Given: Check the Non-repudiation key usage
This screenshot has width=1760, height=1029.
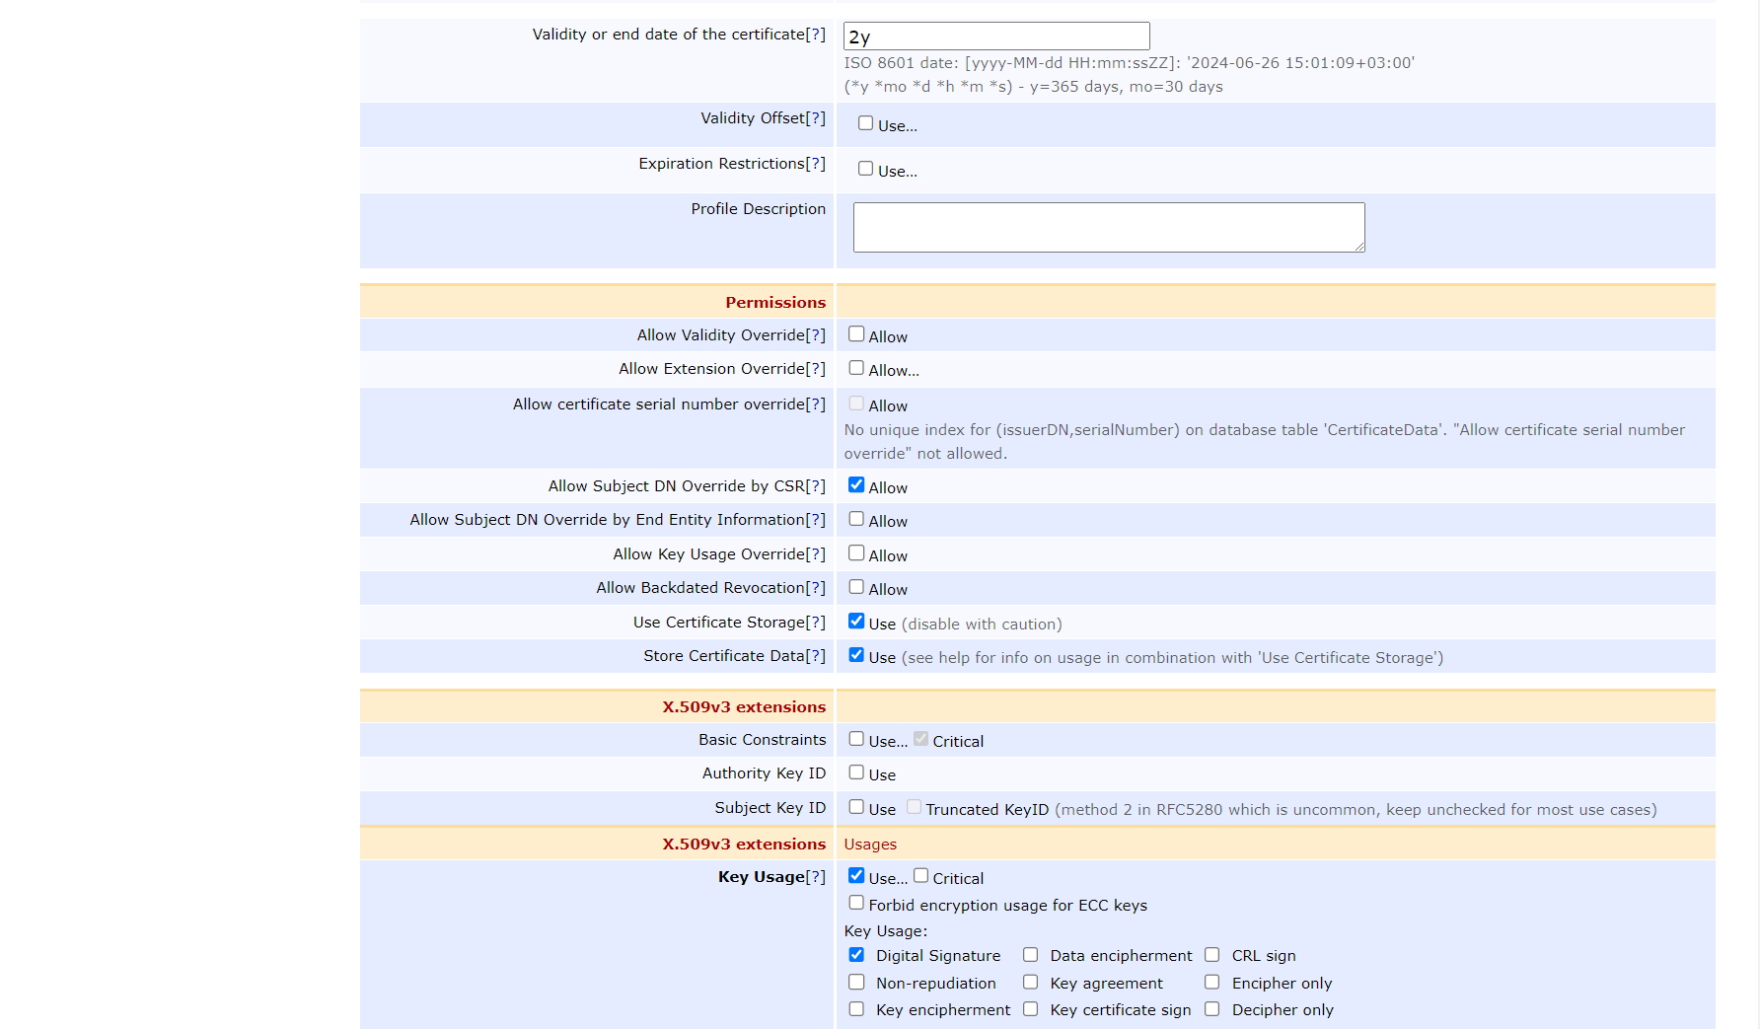Looking at the screenshot, I should (x=856, y=983).
